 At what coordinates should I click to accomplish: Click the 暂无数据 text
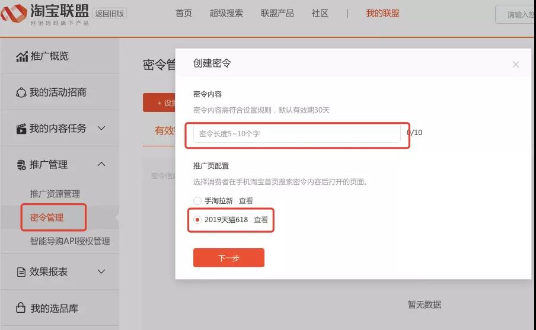[x=424, y=305]
